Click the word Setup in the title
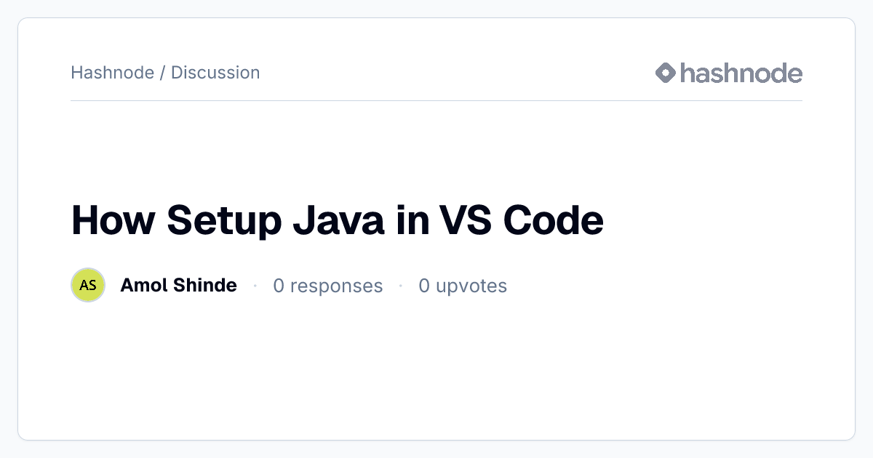The image size is (873, 458). click(x=223, y=220)
